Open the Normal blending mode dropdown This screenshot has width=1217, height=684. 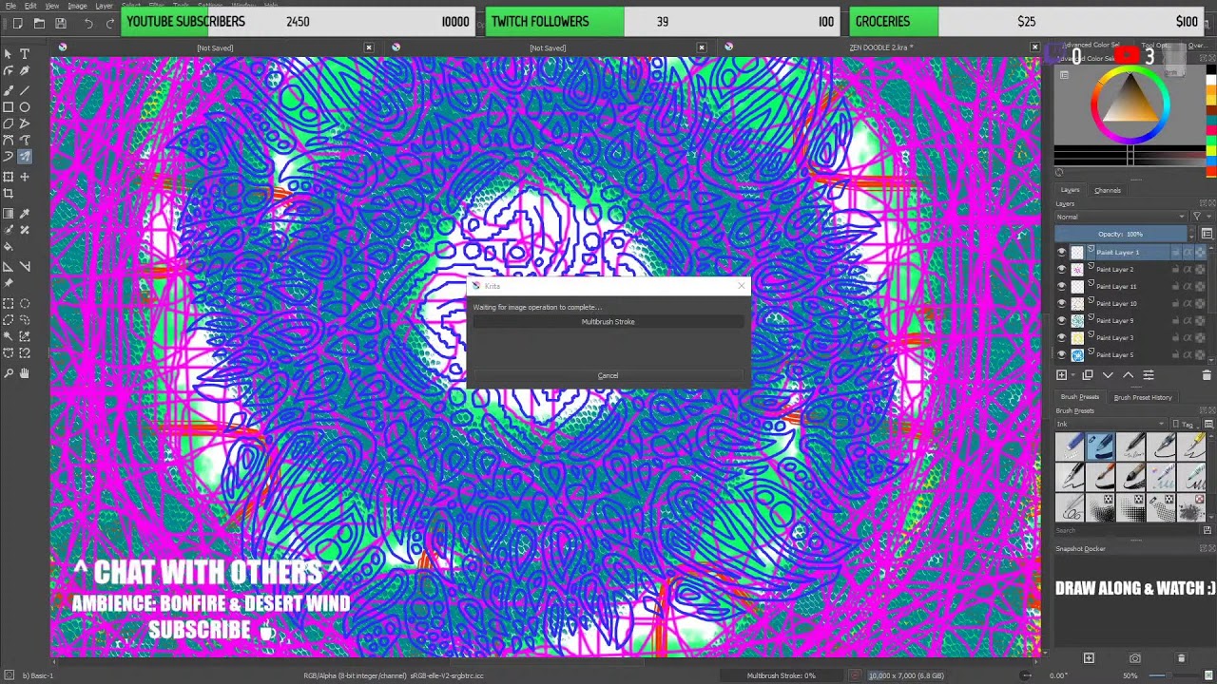point(1121,217)
